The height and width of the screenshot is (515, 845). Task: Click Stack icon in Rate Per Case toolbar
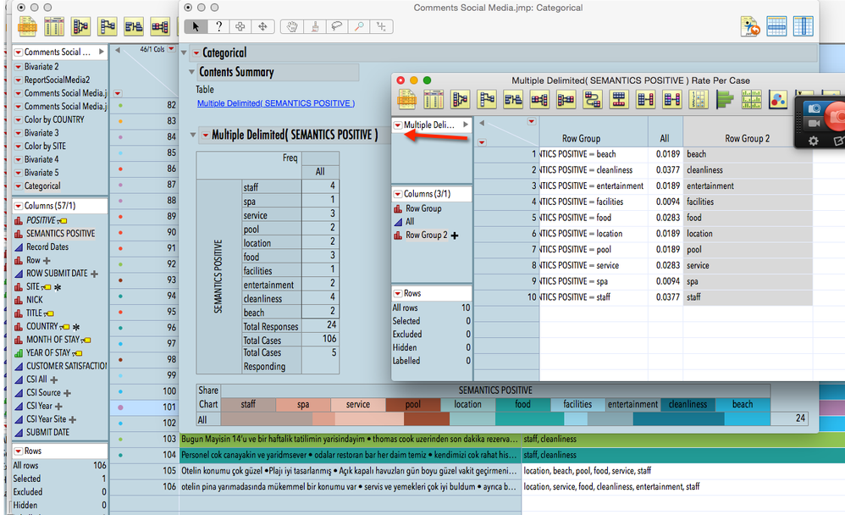point(538,100)
